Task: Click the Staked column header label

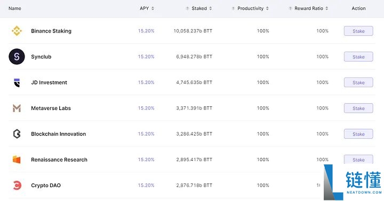Action: click(199, 9)
